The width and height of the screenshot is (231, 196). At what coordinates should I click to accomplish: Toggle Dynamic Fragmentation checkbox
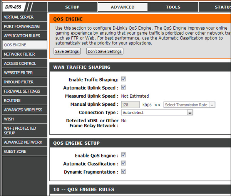click(x=124, y=172)
